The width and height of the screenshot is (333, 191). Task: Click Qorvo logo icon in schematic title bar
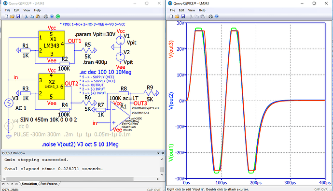[5, 3]
